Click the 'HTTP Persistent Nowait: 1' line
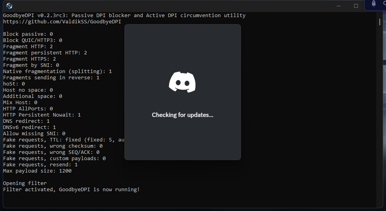Viewport: 386px width, 211px height. [x=42, y=115]
